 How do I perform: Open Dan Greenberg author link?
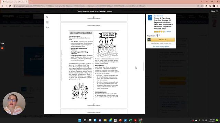tap(158, 16)
